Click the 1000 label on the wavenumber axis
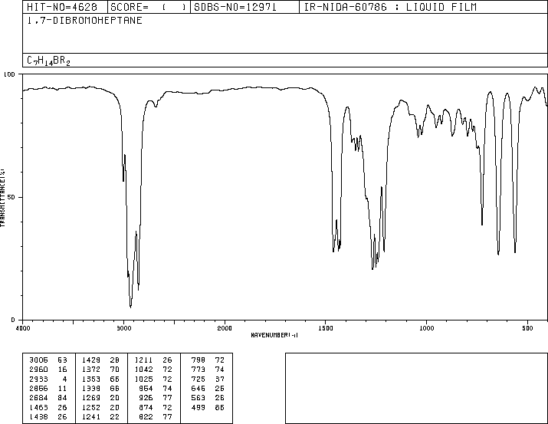This screenshot has width=548, height=424. point(427,328)
